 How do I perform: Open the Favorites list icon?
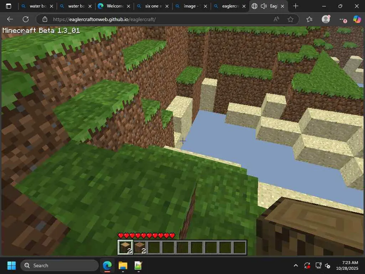(x=309, y=19)
